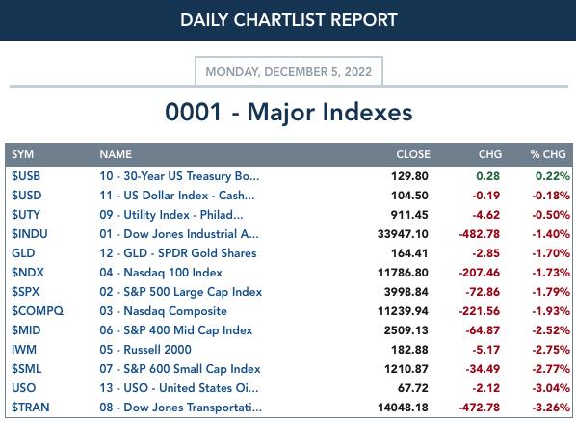This screenshot has height=421, width=576.
Task: Open '12 - GLD - SPDR Gold Shares'
Action: [x=178, y=253]
